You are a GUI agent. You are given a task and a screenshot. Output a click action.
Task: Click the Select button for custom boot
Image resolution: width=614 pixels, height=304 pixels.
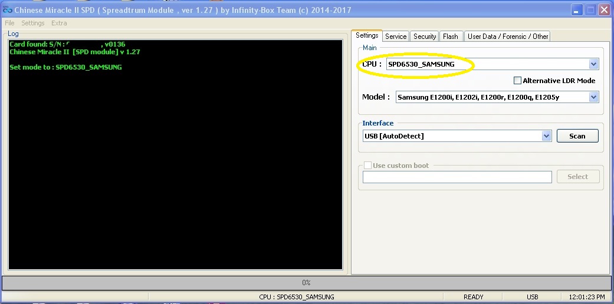(x=577, y=177)
